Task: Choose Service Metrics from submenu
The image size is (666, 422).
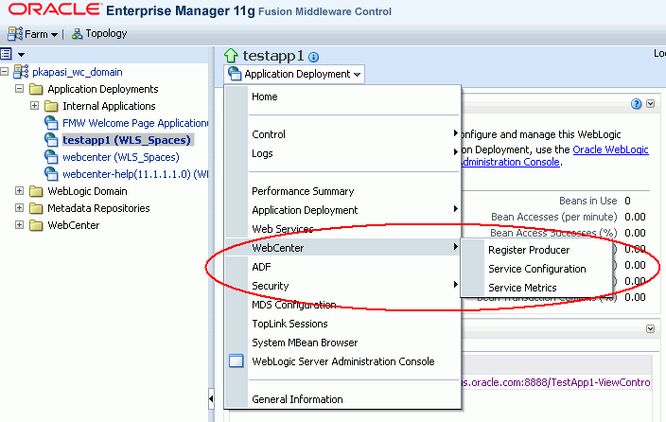Action: (522, 288)
